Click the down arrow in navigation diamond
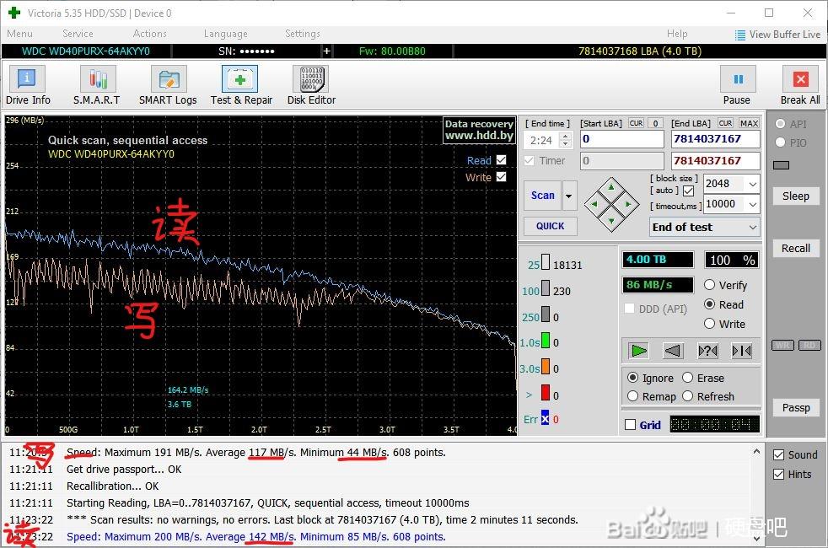Screen dimensions: 828x548 tap(611, 220)
